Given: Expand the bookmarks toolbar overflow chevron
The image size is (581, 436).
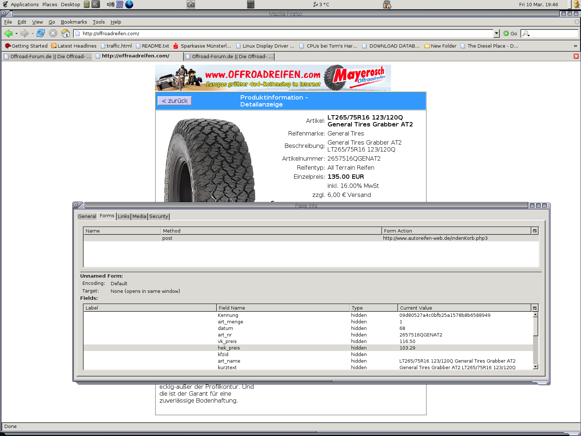Looking at the screenshot, I should click(575, 46).
